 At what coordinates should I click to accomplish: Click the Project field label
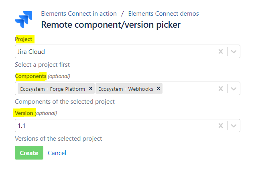click(x=24, y=39)
